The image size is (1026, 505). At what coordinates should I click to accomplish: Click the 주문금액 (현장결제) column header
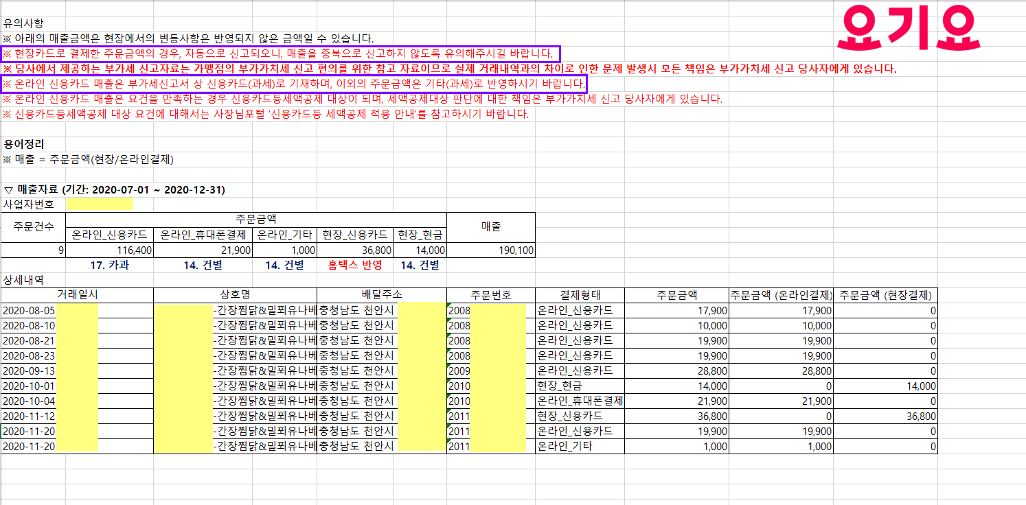coord(886,295)
